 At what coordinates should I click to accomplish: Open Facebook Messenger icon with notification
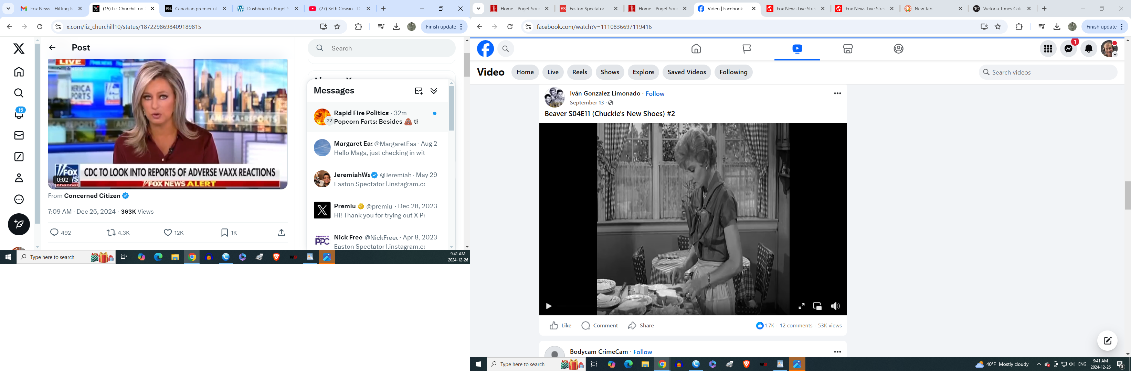coord(1068,49)
